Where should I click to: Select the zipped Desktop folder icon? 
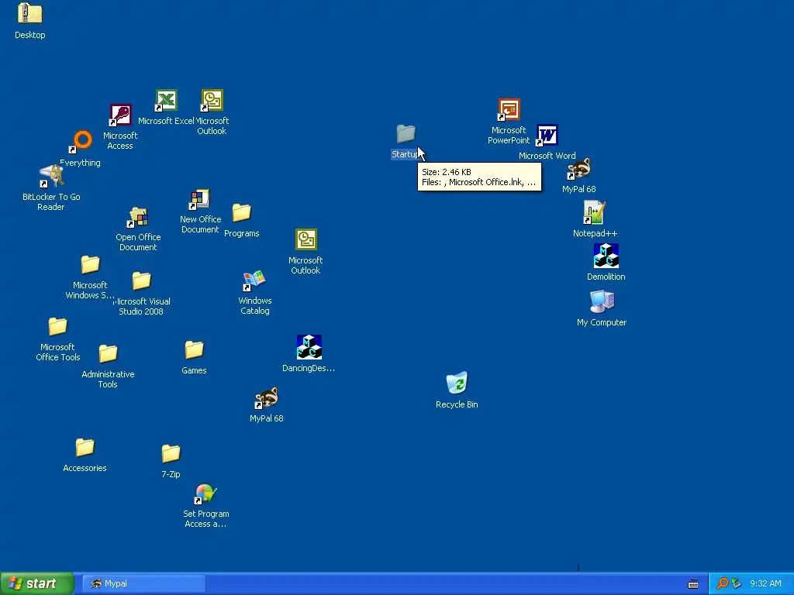(x=30, y=14)
